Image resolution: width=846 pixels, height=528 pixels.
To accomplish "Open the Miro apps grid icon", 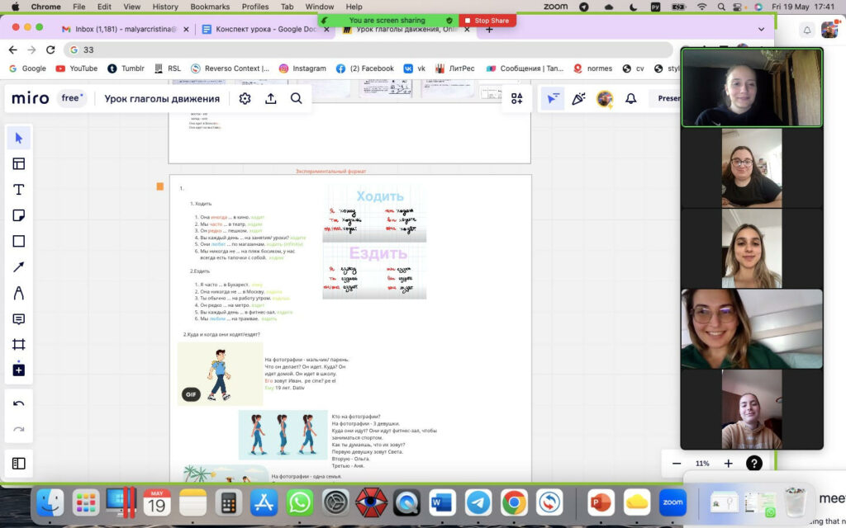I will point(517,99).
